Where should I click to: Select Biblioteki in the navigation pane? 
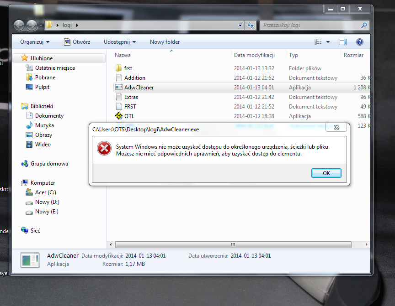point(37,106)
